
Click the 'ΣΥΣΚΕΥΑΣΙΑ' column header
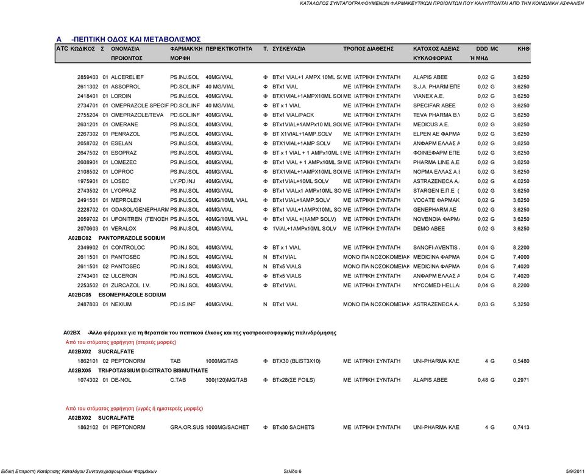(x=289, y=49)
